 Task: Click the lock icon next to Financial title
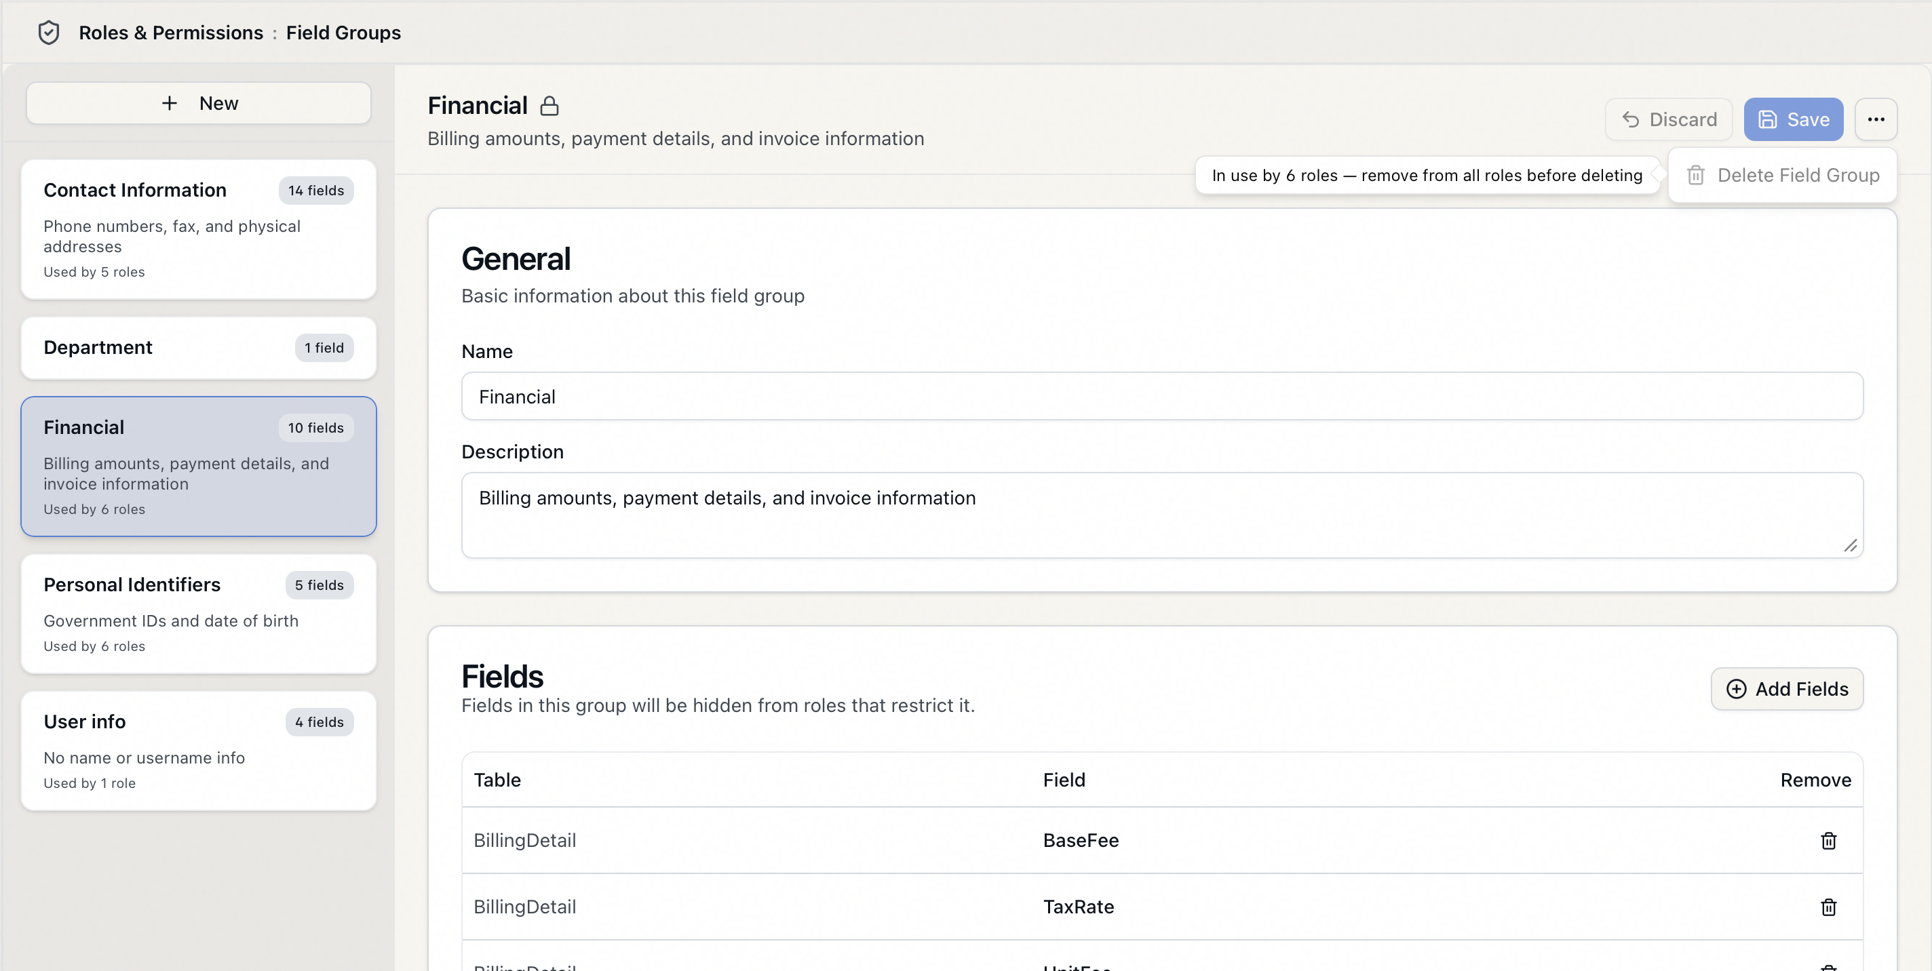(x=549, y=106)
